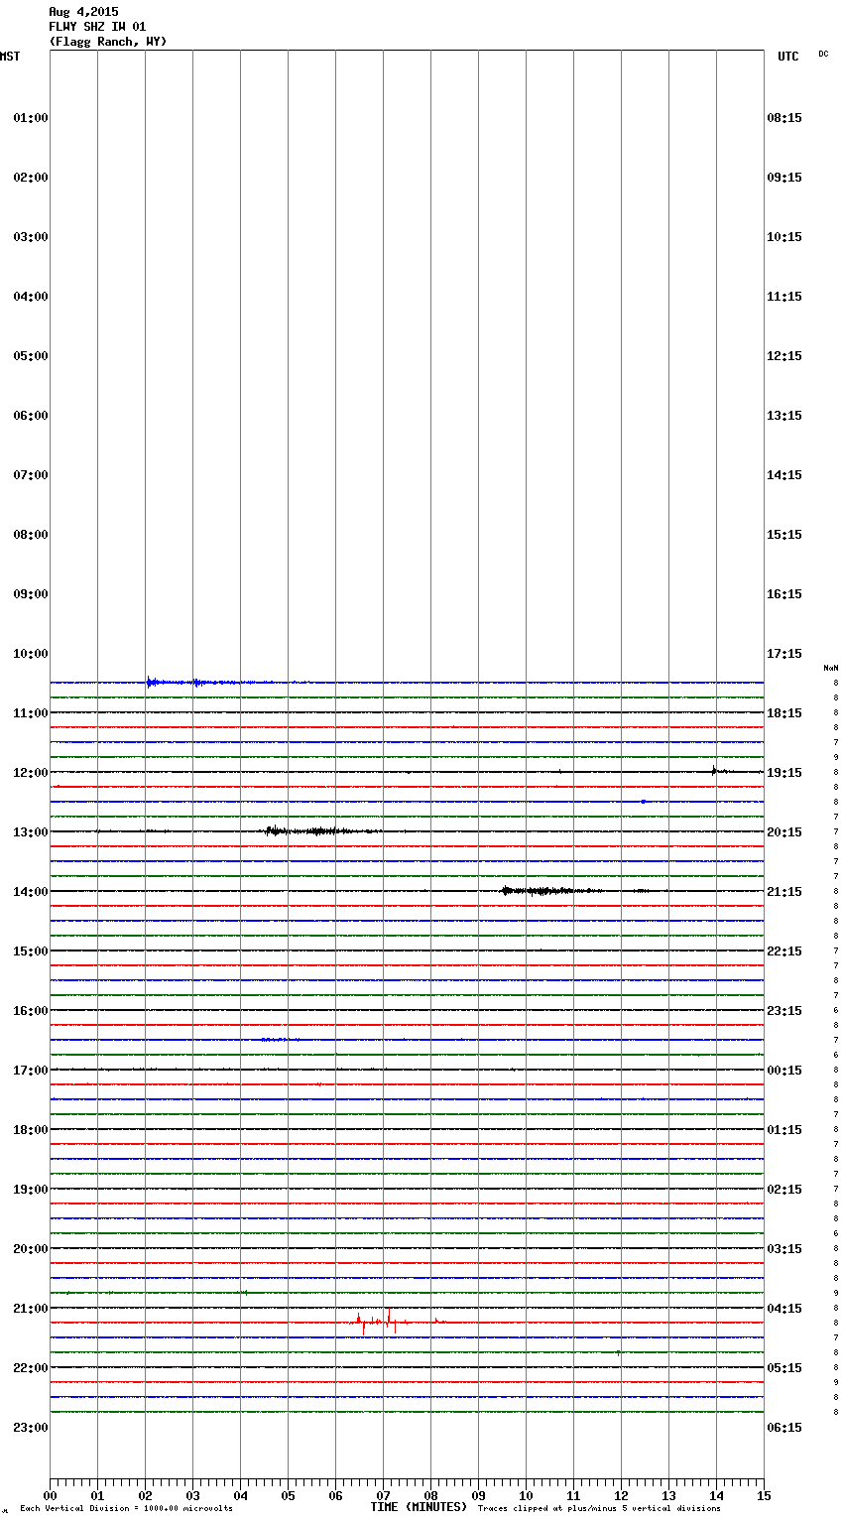Viewport: 843px width, 1522px height.
Task: Select the 07:00 MST time label
Action: (x=31, y=475)
